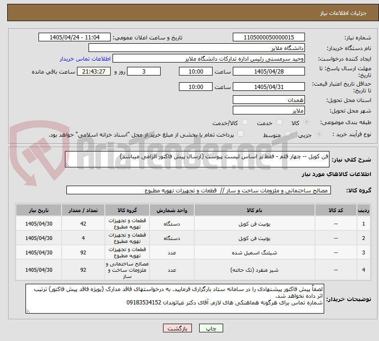Choose the متوسط purchase type radio
The width and height of the screenshot is (379, 341).
(x=288, y=134)
